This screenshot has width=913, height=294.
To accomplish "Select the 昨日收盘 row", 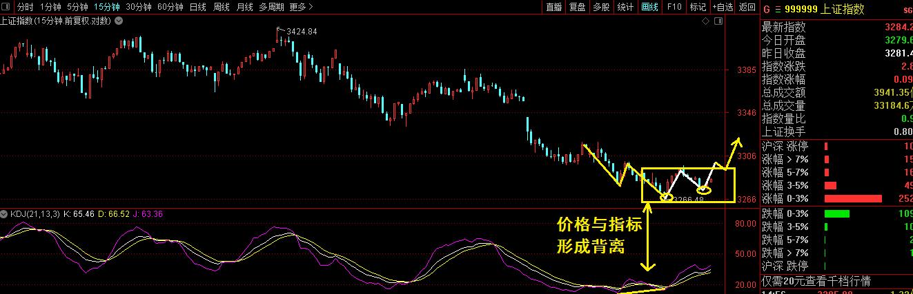I will tap(836, 54).
